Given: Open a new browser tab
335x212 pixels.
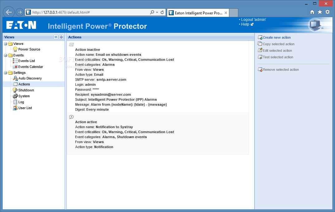Looking at the screenshot, I should click(234, 13).
